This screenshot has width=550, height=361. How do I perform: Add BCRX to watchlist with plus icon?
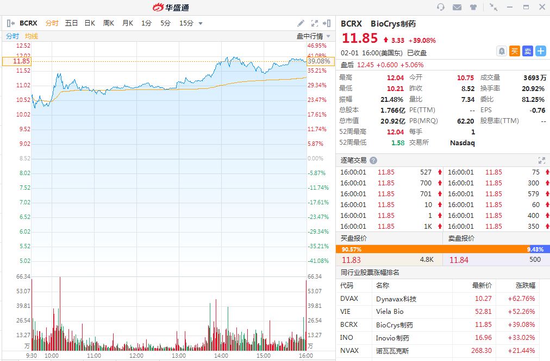point(540,51)
